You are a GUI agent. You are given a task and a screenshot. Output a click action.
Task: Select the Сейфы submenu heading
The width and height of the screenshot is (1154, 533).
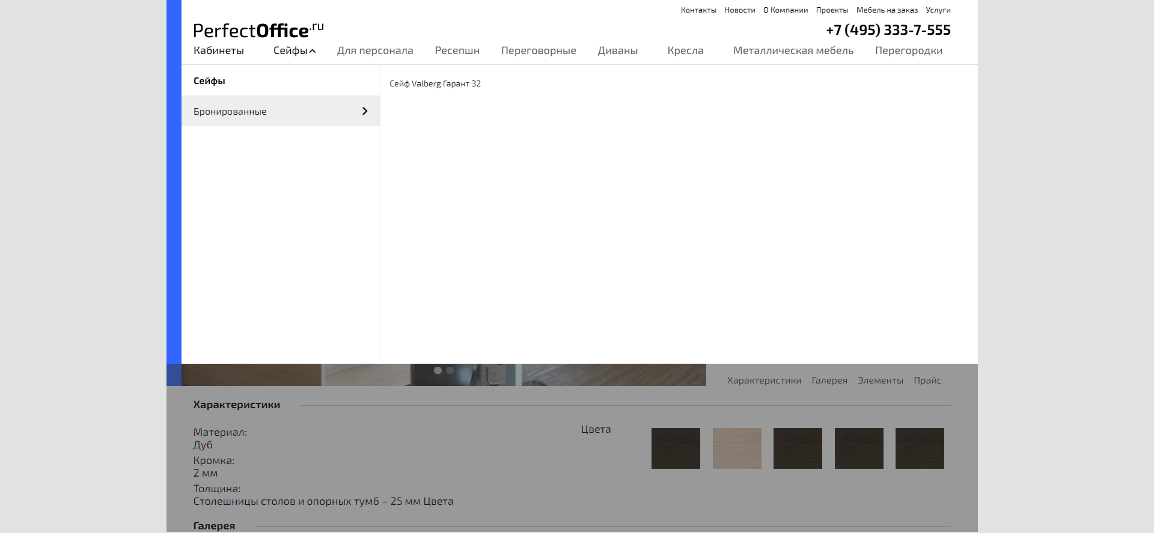209,81
